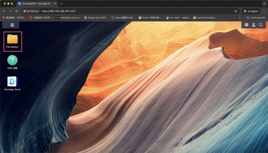The image size is (268, 153).
Task: Expand the hidden bookmarks overflow chevron
Action: point(240,18)
